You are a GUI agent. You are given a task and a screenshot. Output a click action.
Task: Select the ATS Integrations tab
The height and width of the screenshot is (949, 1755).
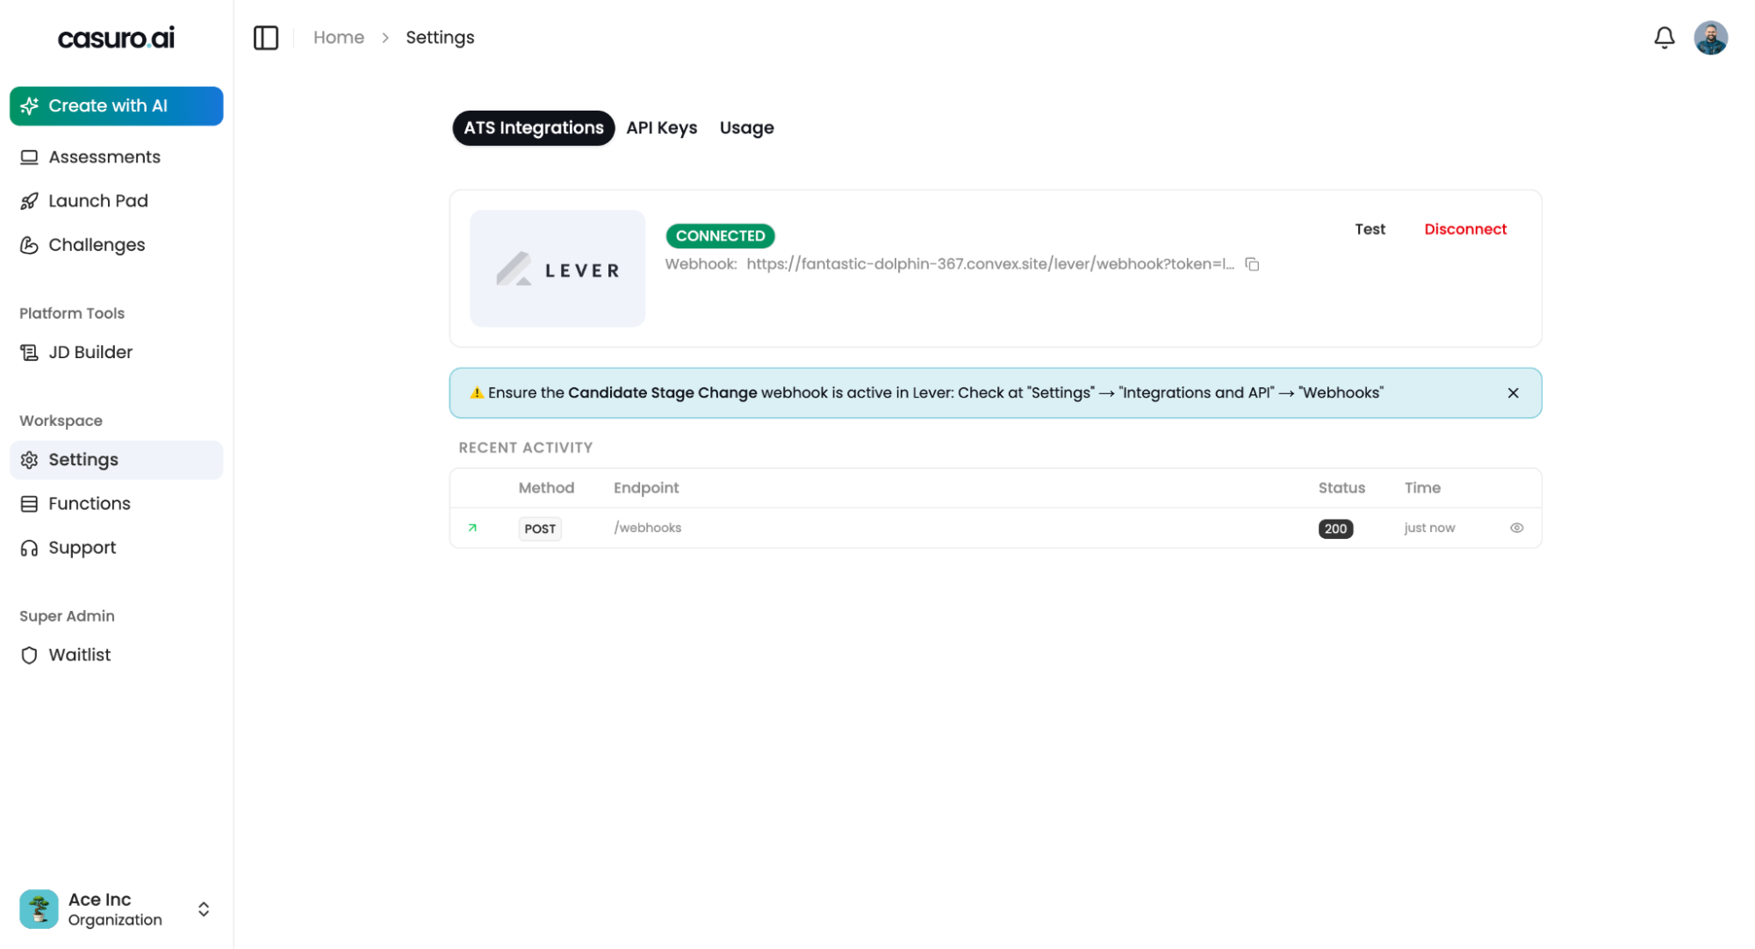[533, 128]
